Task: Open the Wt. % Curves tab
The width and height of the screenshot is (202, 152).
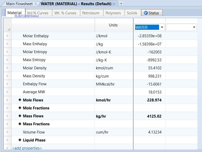Action: click(65, 13)
